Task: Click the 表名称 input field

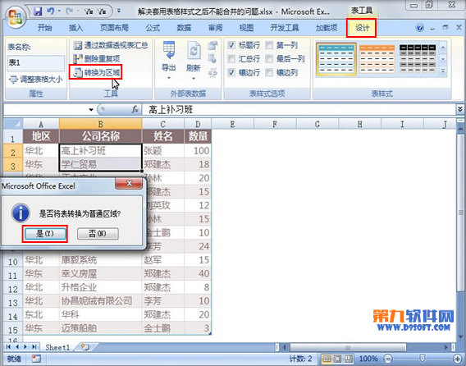Action: [36, 62]
